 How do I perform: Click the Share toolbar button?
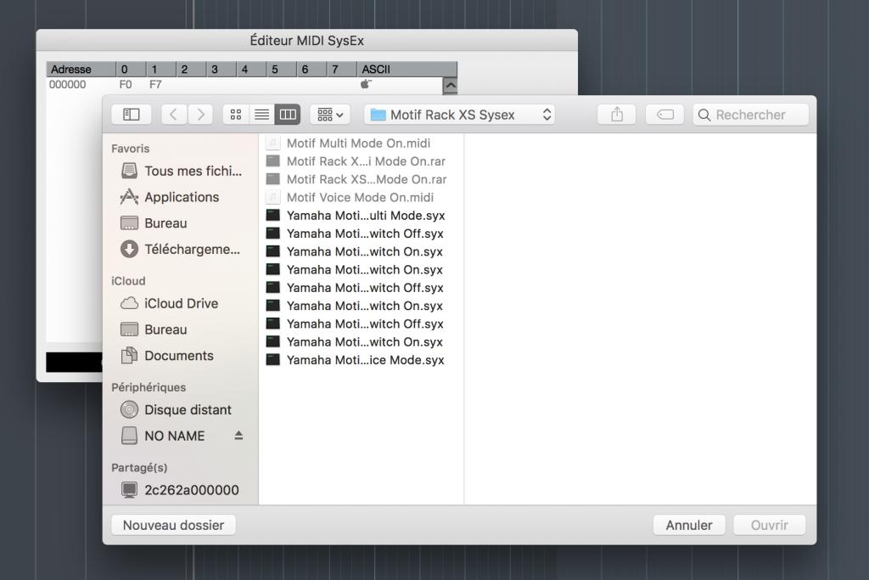[617, 115]
